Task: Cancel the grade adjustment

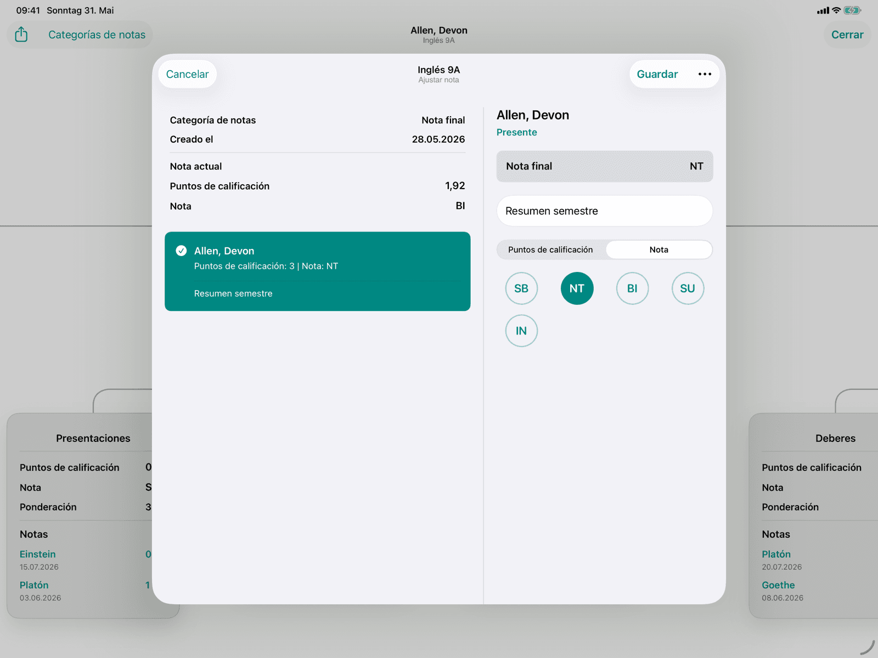Action: pos(187,74)
